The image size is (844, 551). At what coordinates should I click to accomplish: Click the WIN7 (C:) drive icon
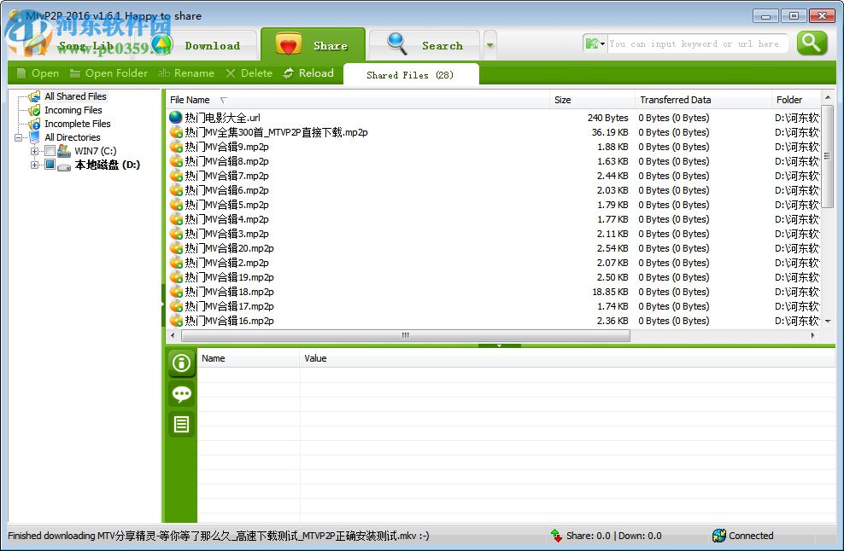click(x=64, y=151)
